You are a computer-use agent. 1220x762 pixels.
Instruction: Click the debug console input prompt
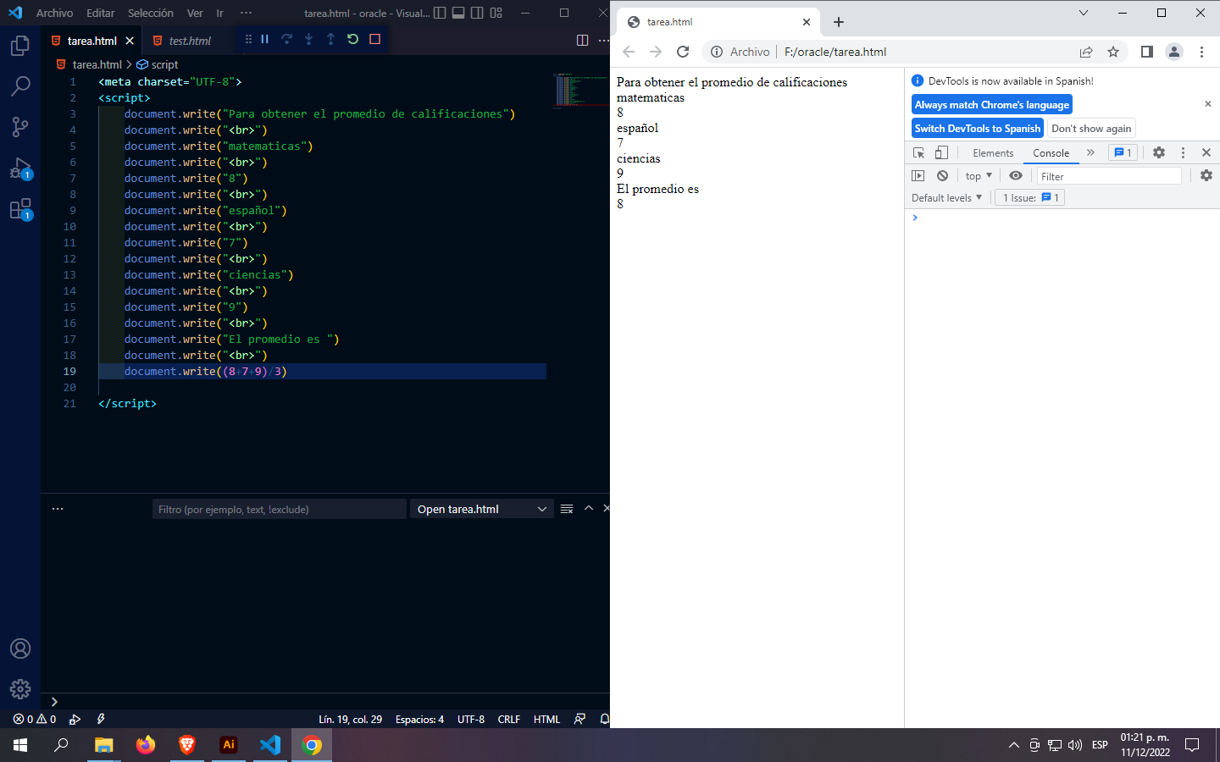[329, 701]
